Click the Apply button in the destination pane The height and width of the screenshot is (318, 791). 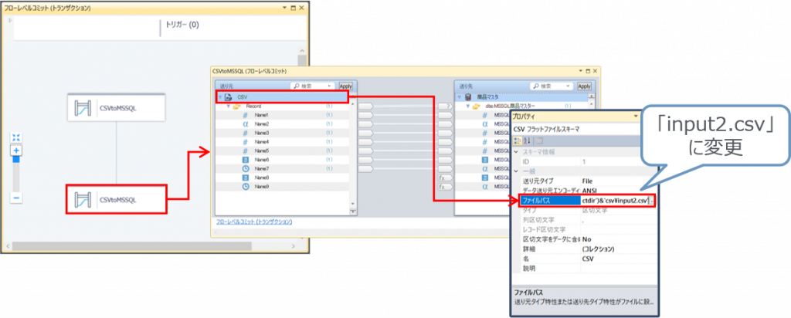click(x=584, y=86)
